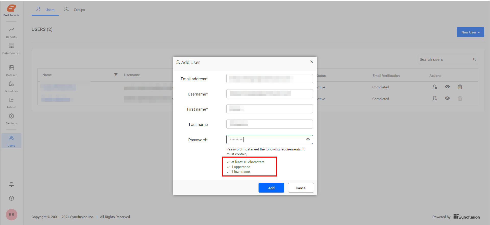Click the 'at least 10 characters' requirement
Image resolution: width=490 pixels, height=225 pixels.
click(248, 162)
